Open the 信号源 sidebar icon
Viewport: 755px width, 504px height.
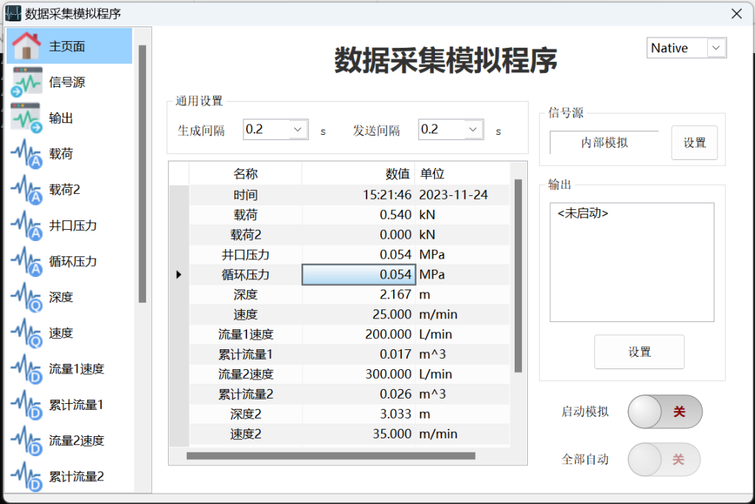coord(27,82)
